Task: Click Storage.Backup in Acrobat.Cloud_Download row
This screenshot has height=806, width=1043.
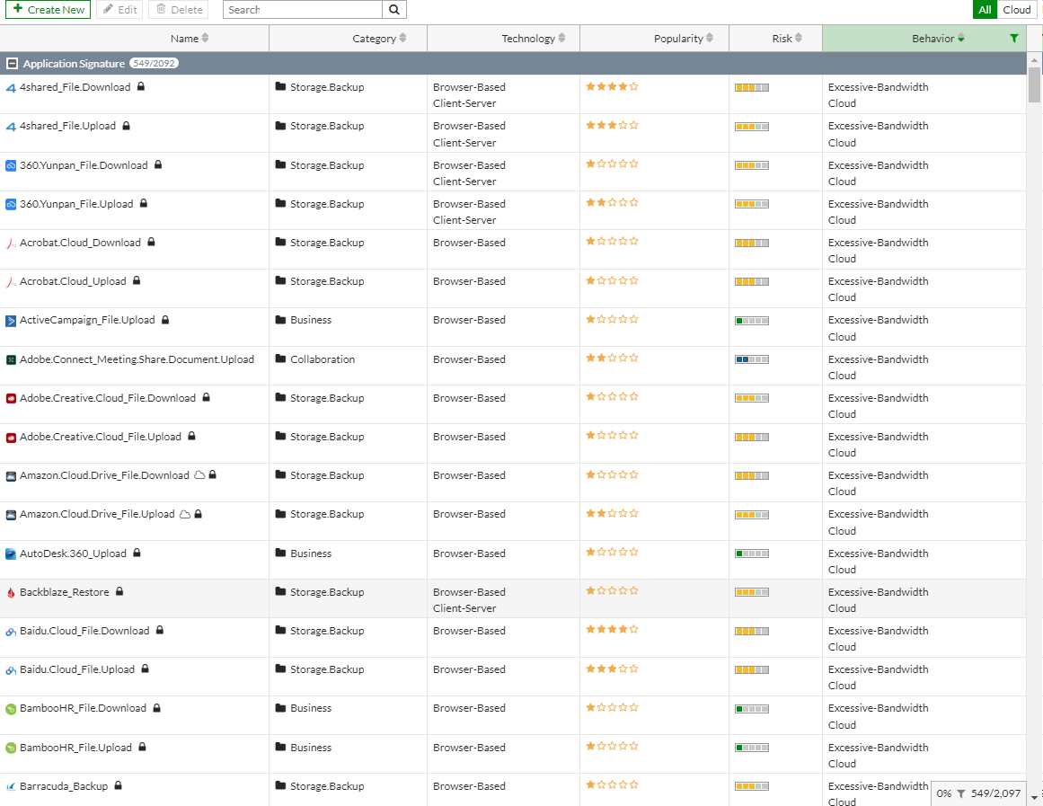Action: [x=327, y=243]
